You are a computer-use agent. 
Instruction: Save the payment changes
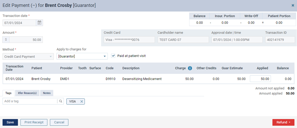[x=10, y=122]
